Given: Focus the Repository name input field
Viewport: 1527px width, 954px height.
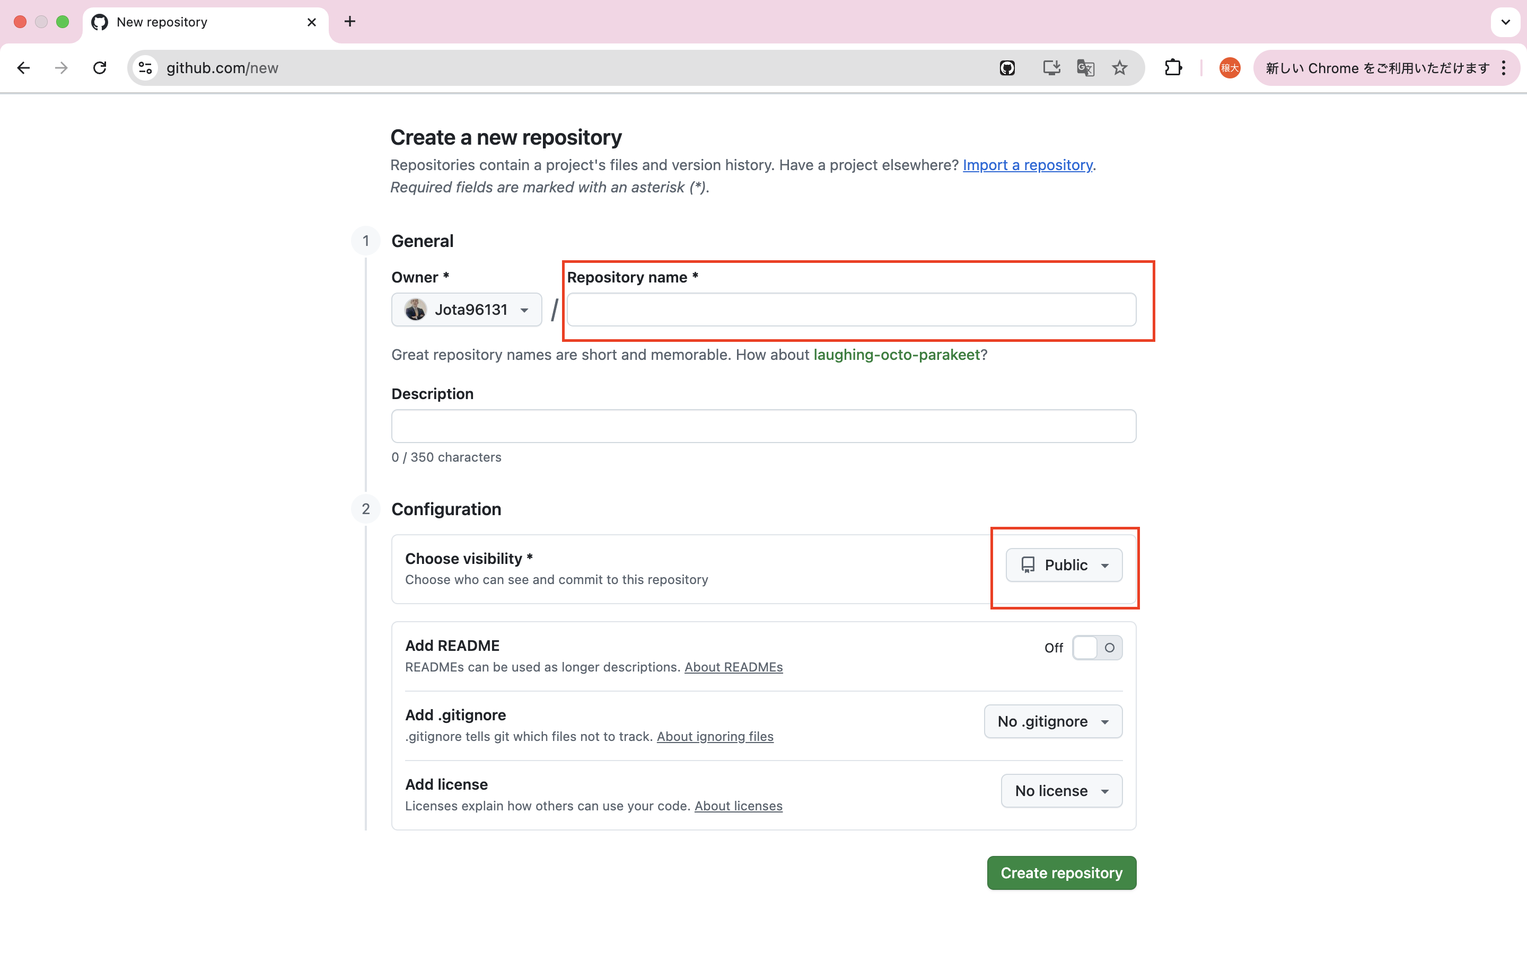Looking at the screenshot, I should [851, 310].
